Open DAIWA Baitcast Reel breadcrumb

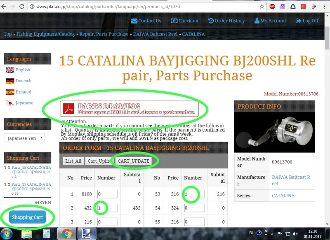tap(155, 34)
